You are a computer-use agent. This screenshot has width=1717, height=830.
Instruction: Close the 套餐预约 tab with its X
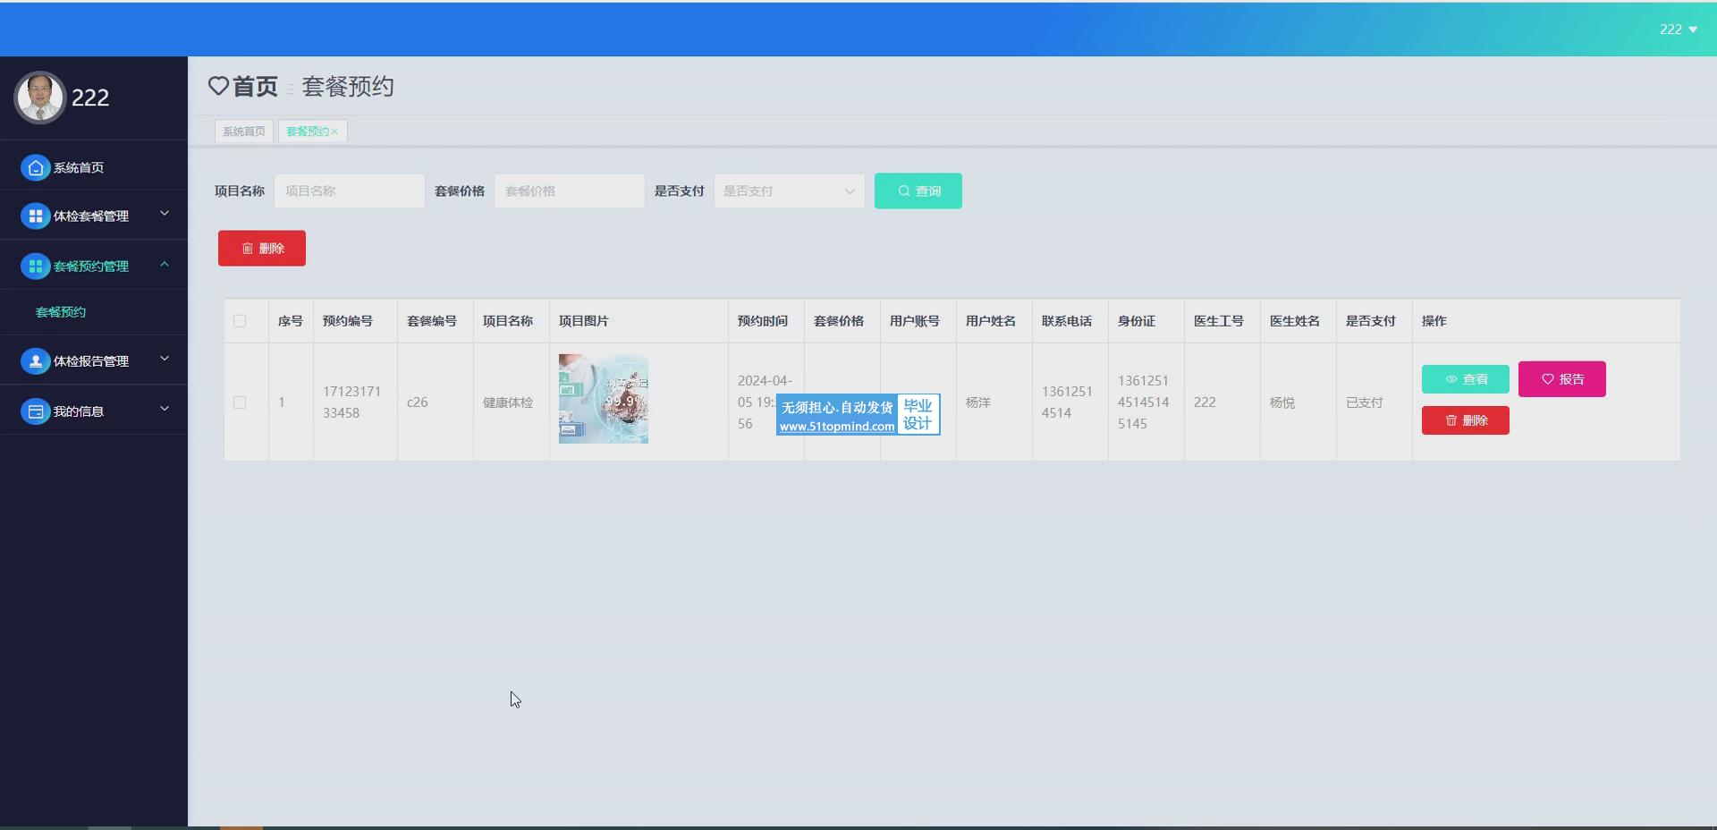(x=334, y=131)
